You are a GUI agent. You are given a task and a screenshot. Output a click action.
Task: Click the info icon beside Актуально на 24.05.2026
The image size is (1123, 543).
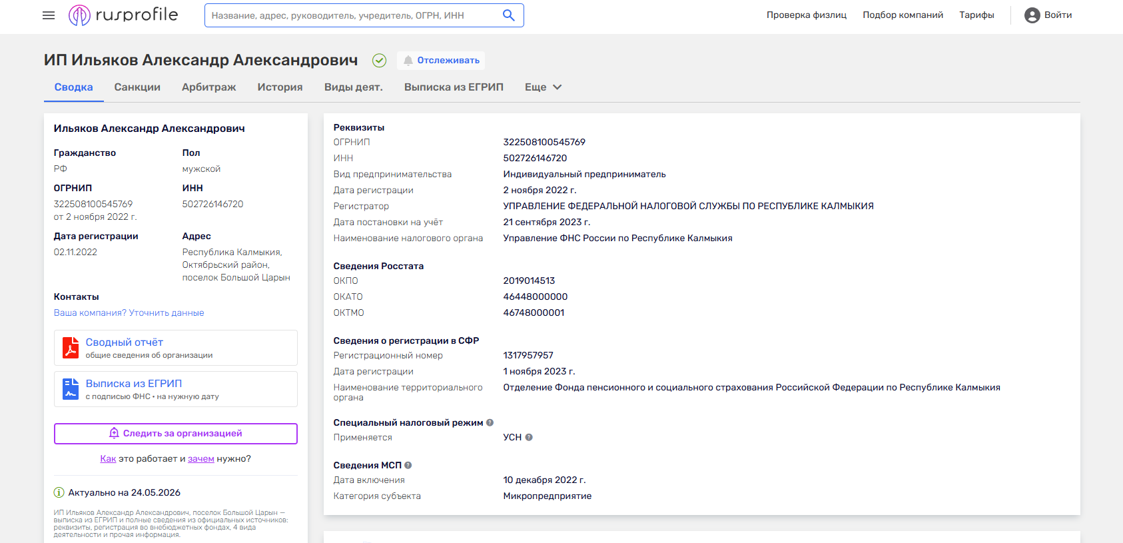pos(59,493)
